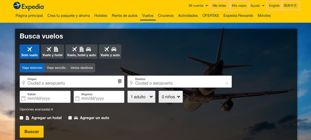Screen dimensions: 311x140
Task: Open the Hoteles tab
Action: 101,15
